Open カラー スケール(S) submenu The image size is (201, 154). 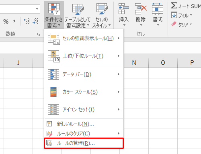pyautogui.click(x=84, y=92)
